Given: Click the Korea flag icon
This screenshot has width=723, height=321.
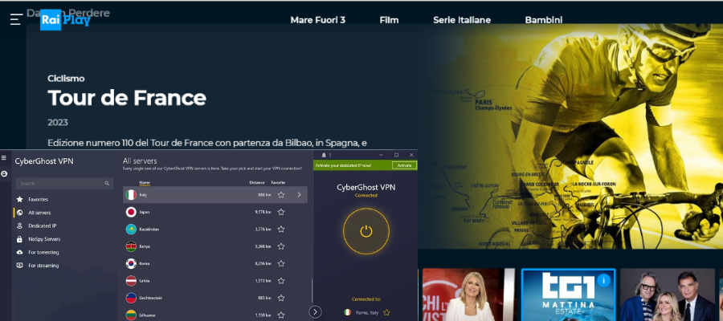Looking at the screenshot, I should [x=131, y=264].
